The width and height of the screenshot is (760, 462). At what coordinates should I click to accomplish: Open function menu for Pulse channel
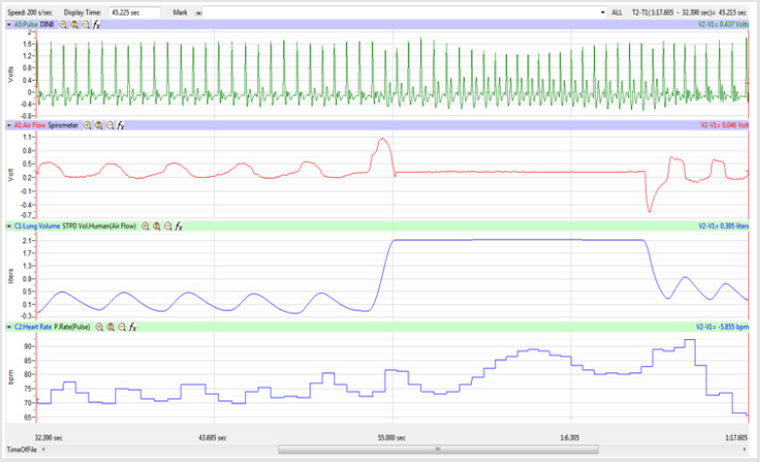point(97,22)
